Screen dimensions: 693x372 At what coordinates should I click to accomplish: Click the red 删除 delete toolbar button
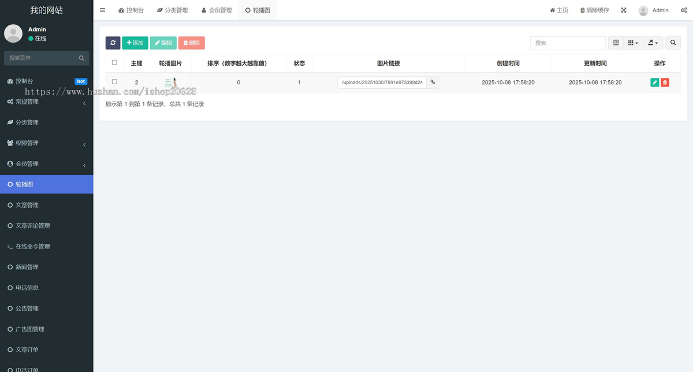(x=192, y=43)
